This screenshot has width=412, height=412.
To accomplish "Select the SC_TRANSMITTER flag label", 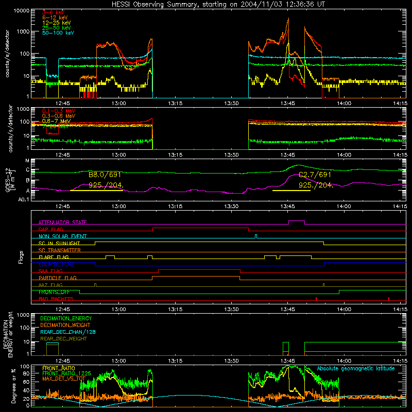I will pyautogui.click(x=60, y=250).
